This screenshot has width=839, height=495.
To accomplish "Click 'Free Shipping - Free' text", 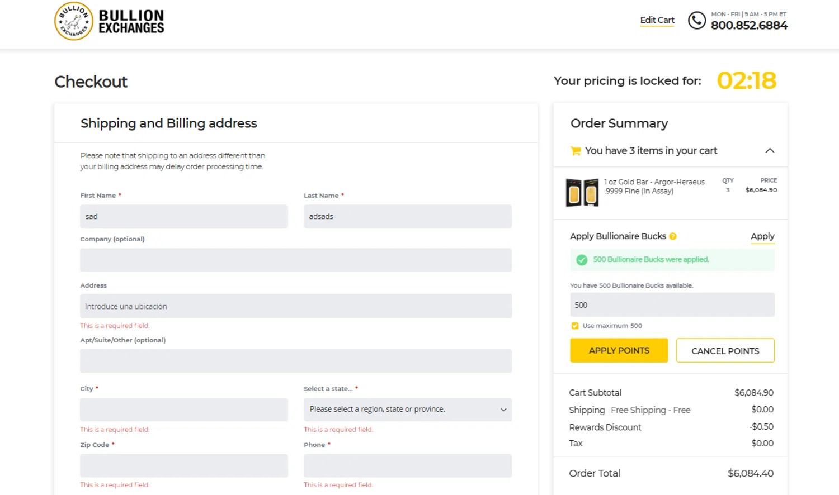I will pyautogui.click(x=651, y=410).
